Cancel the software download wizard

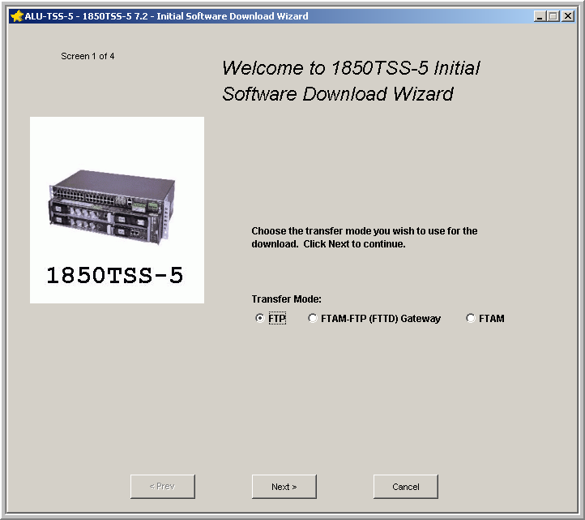pyautogui.click(x=406, y=487)
